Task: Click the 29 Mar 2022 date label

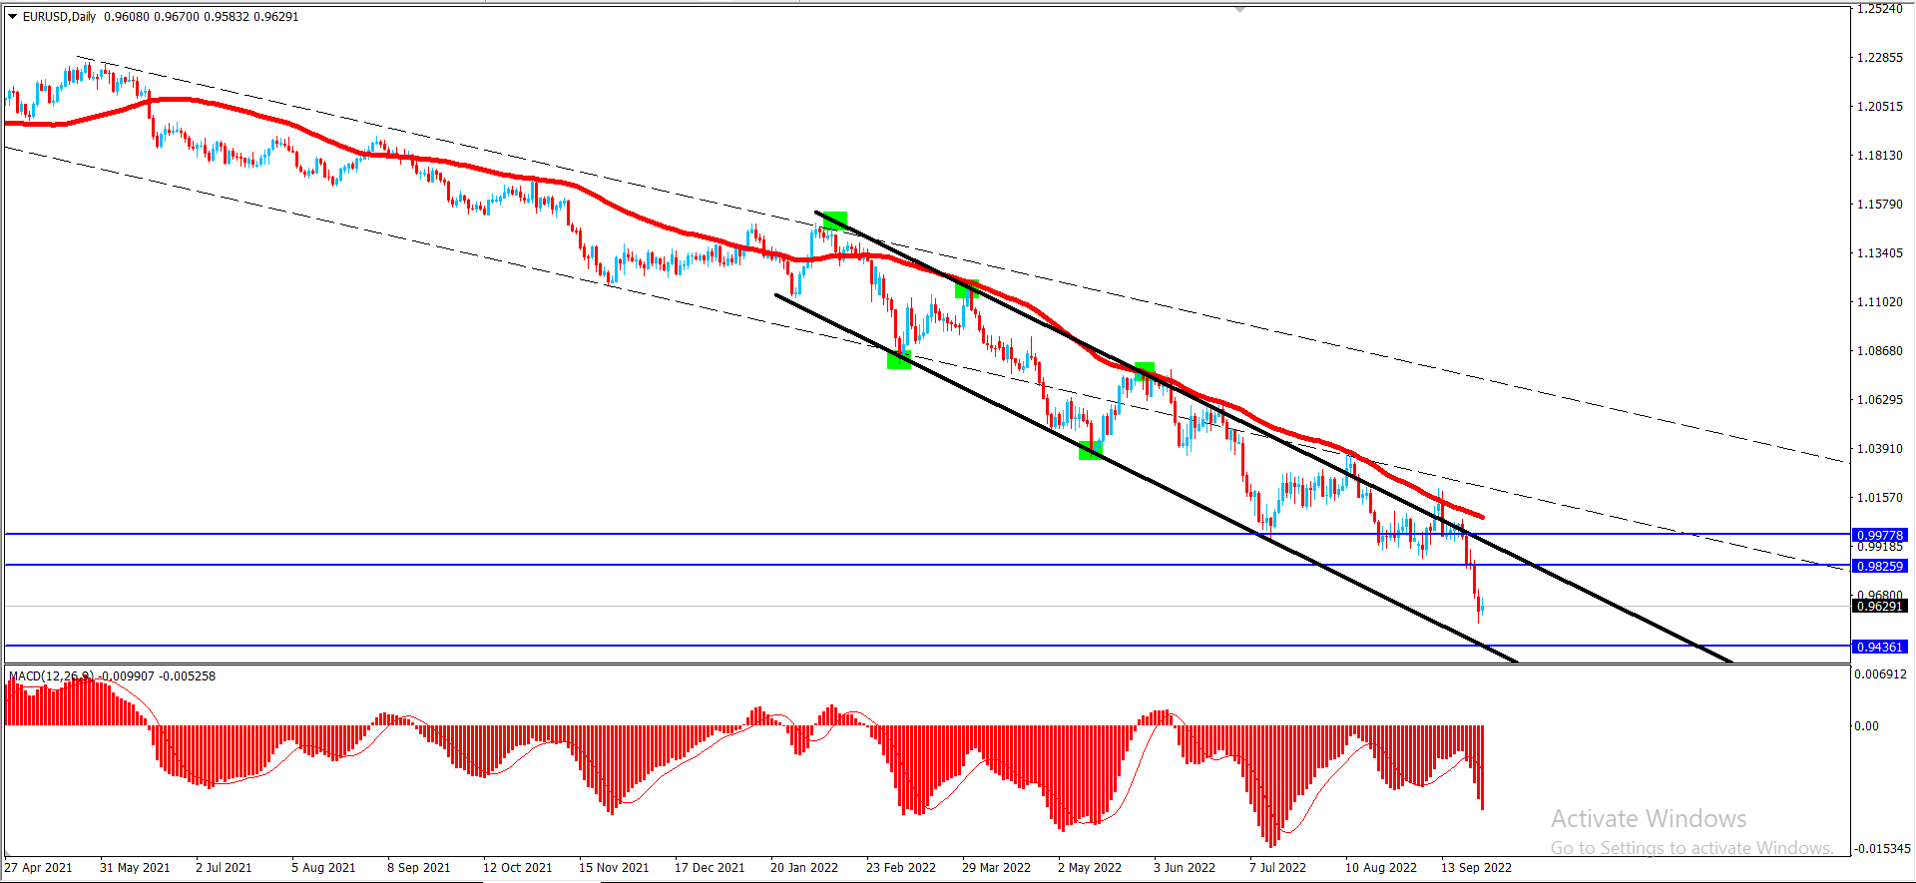Action: click(x=996, y=867)
